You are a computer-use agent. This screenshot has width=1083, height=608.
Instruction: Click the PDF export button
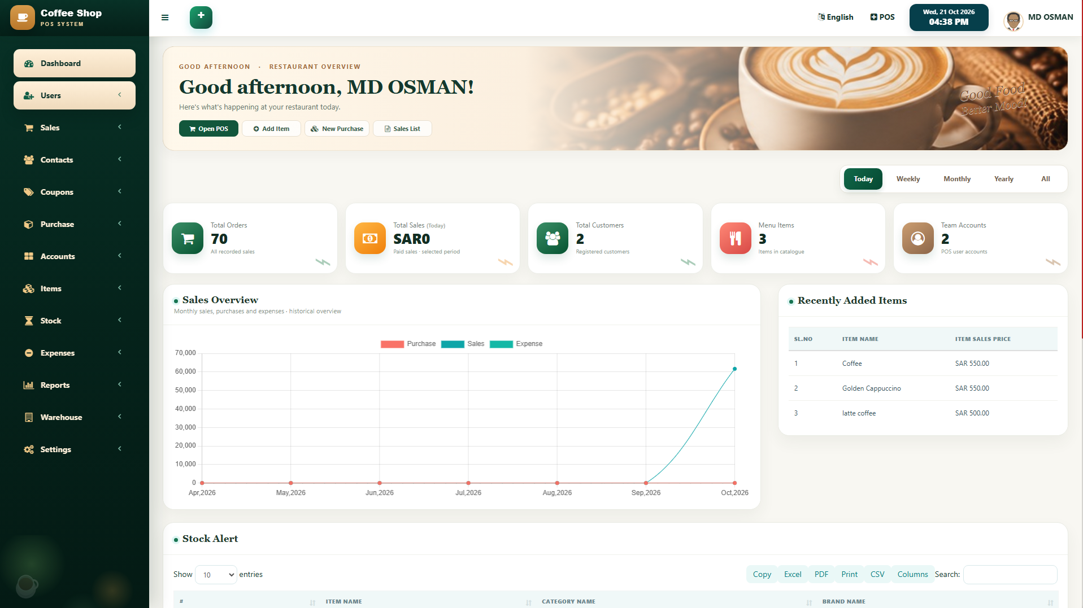pyautogui.click(x=821, y=574)
